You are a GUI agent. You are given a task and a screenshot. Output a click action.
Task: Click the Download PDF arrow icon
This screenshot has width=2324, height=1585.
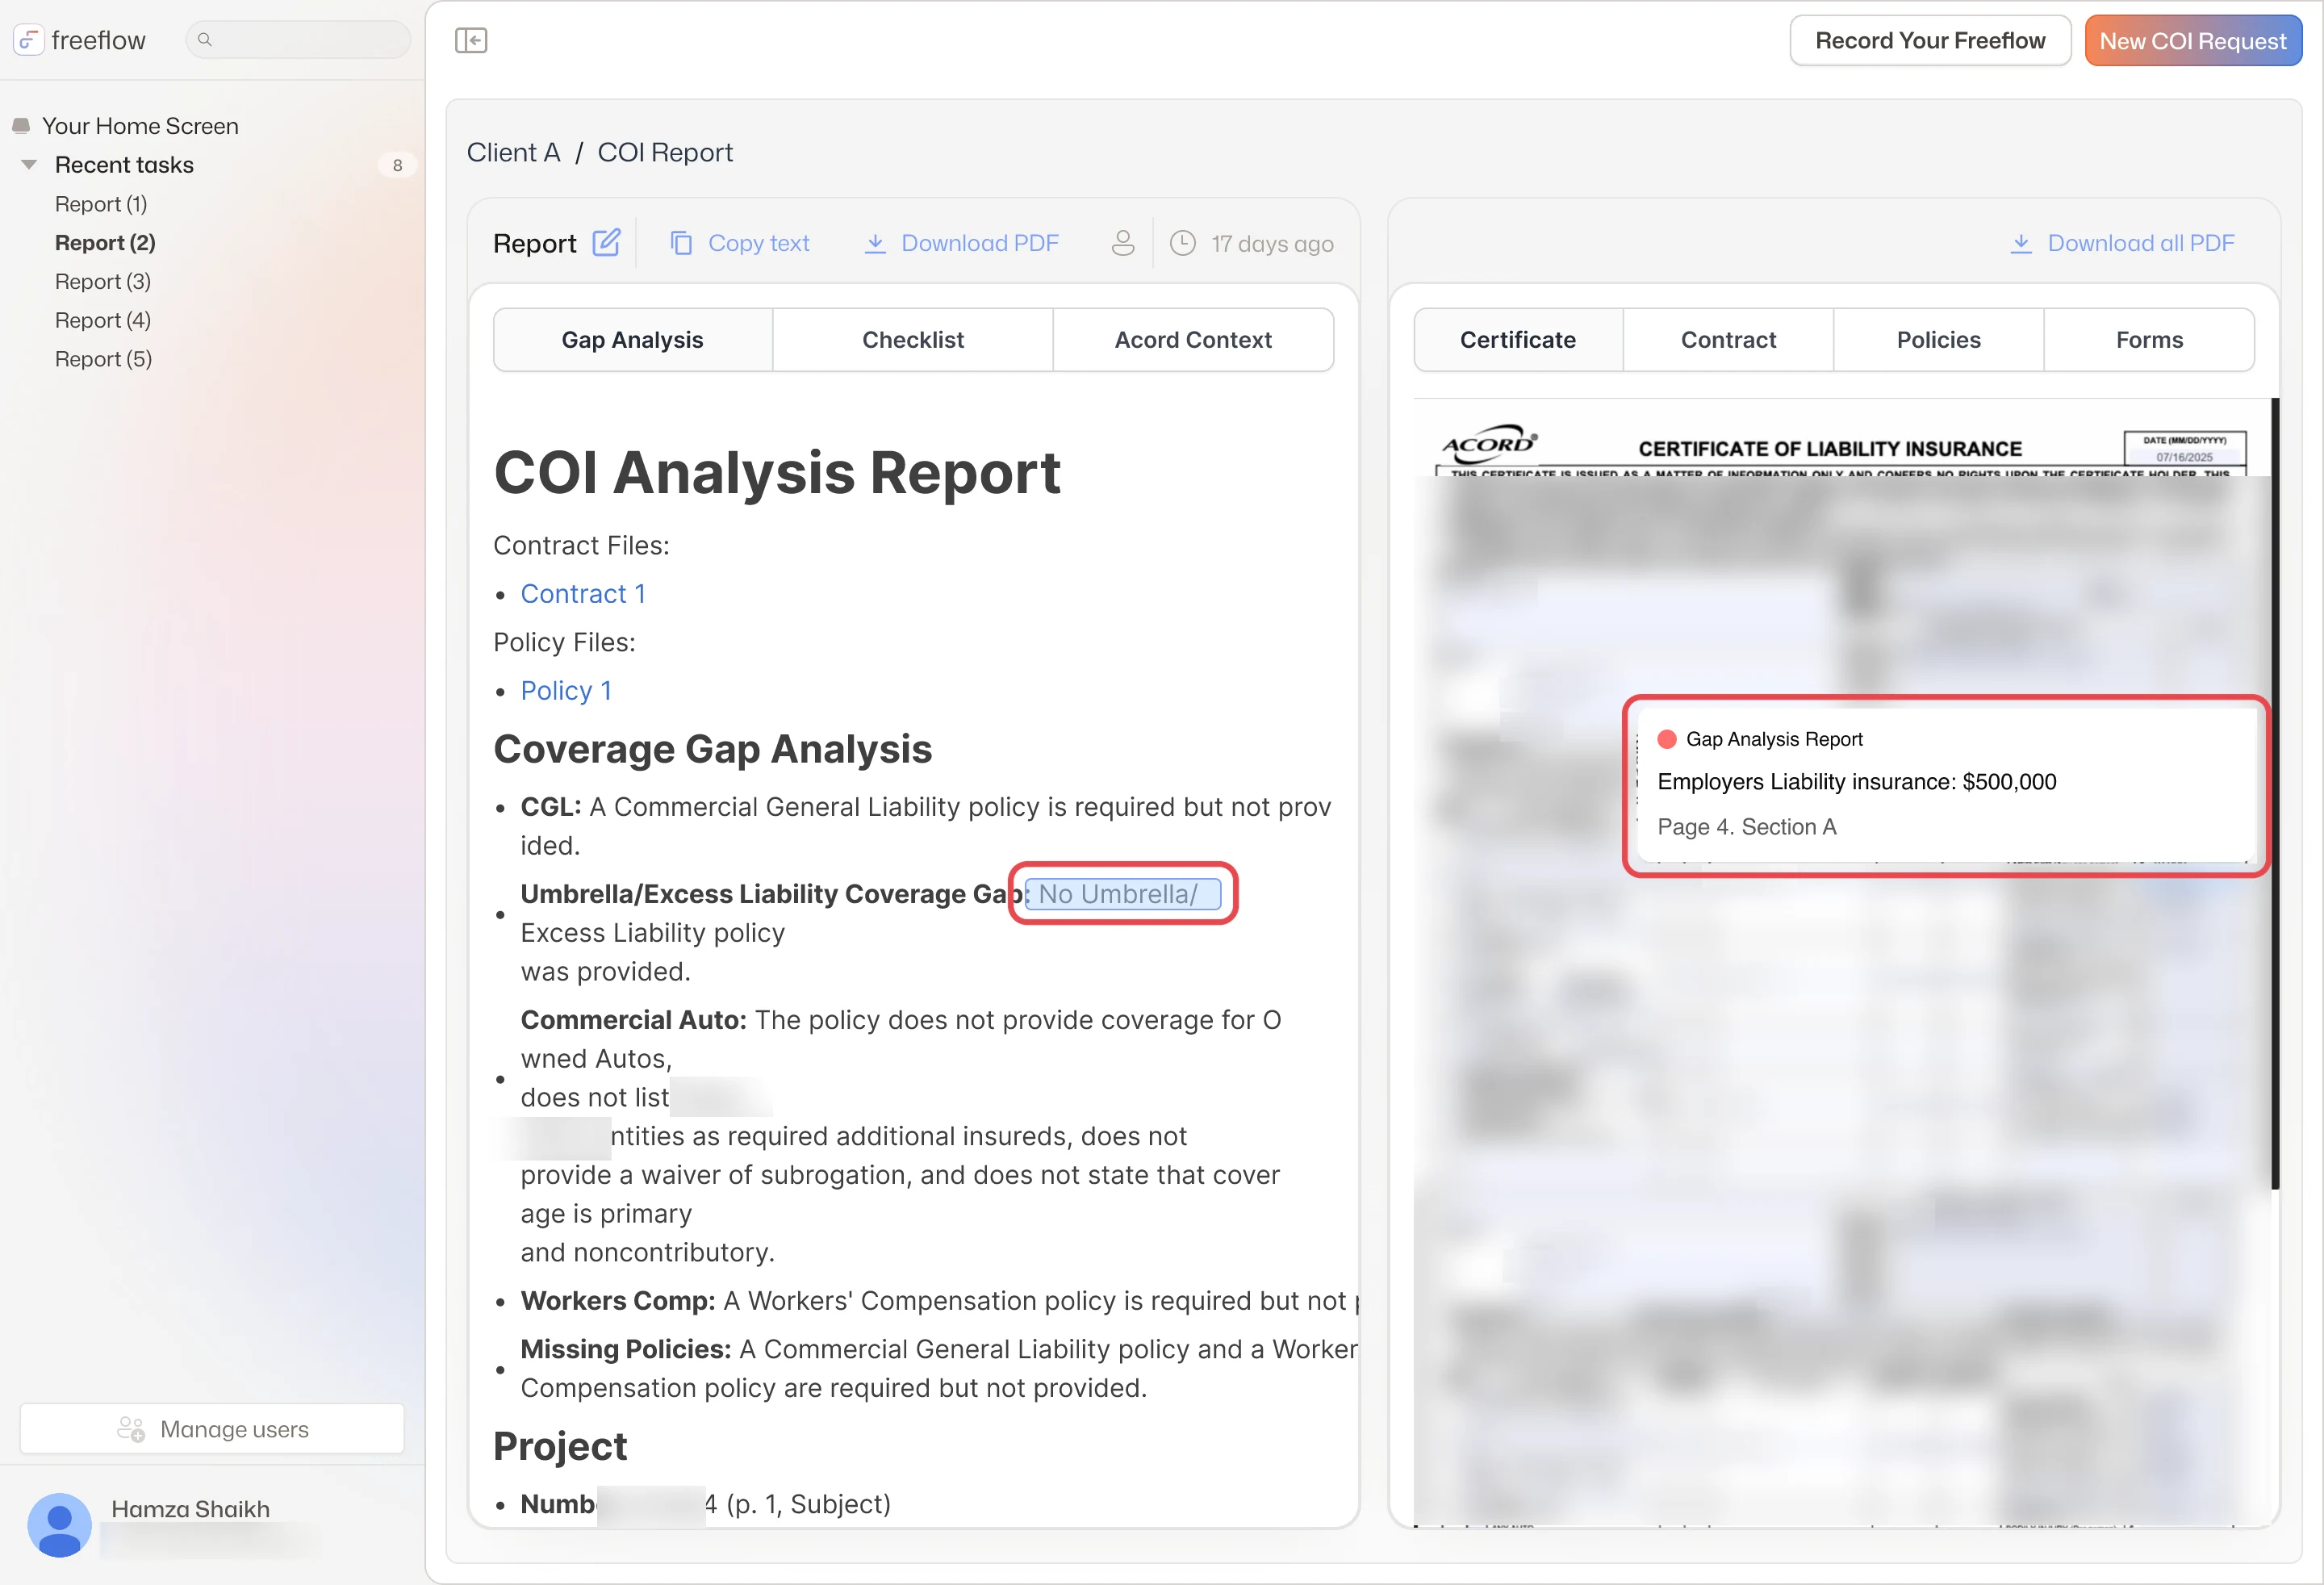tap(875, 243)
